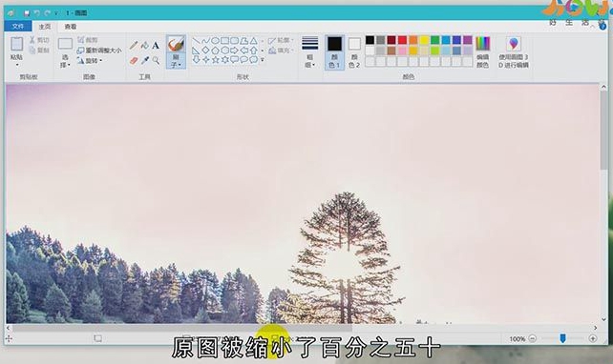
Task: Click Edit with Paint 3D button
Action: (514, 52)
